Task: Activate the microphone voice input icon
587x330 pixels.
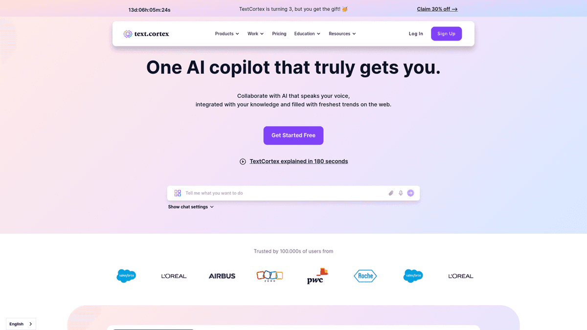Action: (401, 193)
